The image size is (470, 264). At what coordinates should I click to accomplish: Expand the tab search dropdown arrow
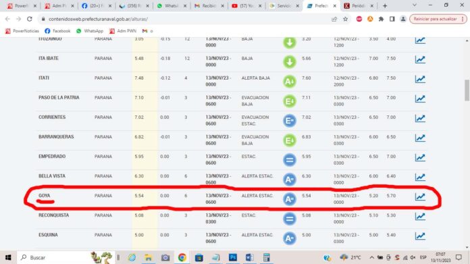click(x=415, y=5)
